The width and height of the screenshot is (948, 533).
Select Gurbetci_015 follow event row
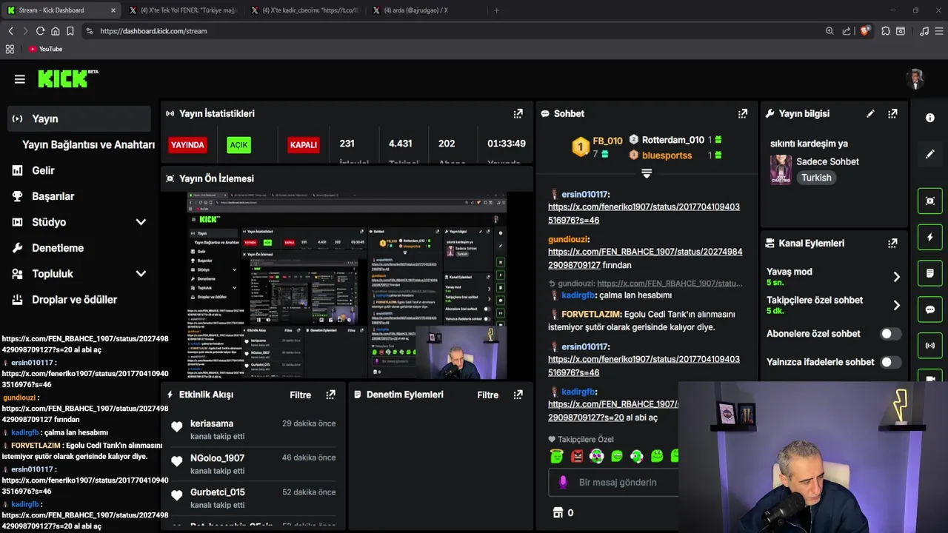pos(253,497)
